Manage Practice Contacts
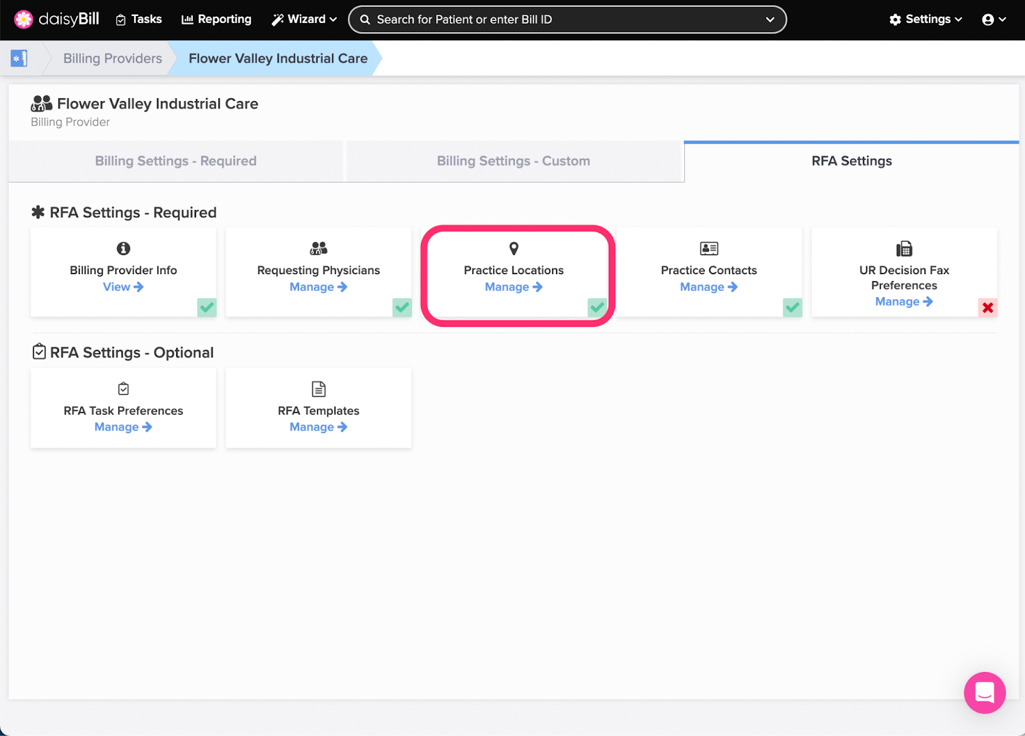 709,287
